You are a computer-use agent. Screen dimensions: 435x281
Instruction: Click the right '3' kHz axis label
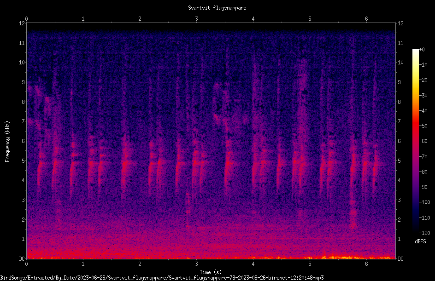[399, 200]
